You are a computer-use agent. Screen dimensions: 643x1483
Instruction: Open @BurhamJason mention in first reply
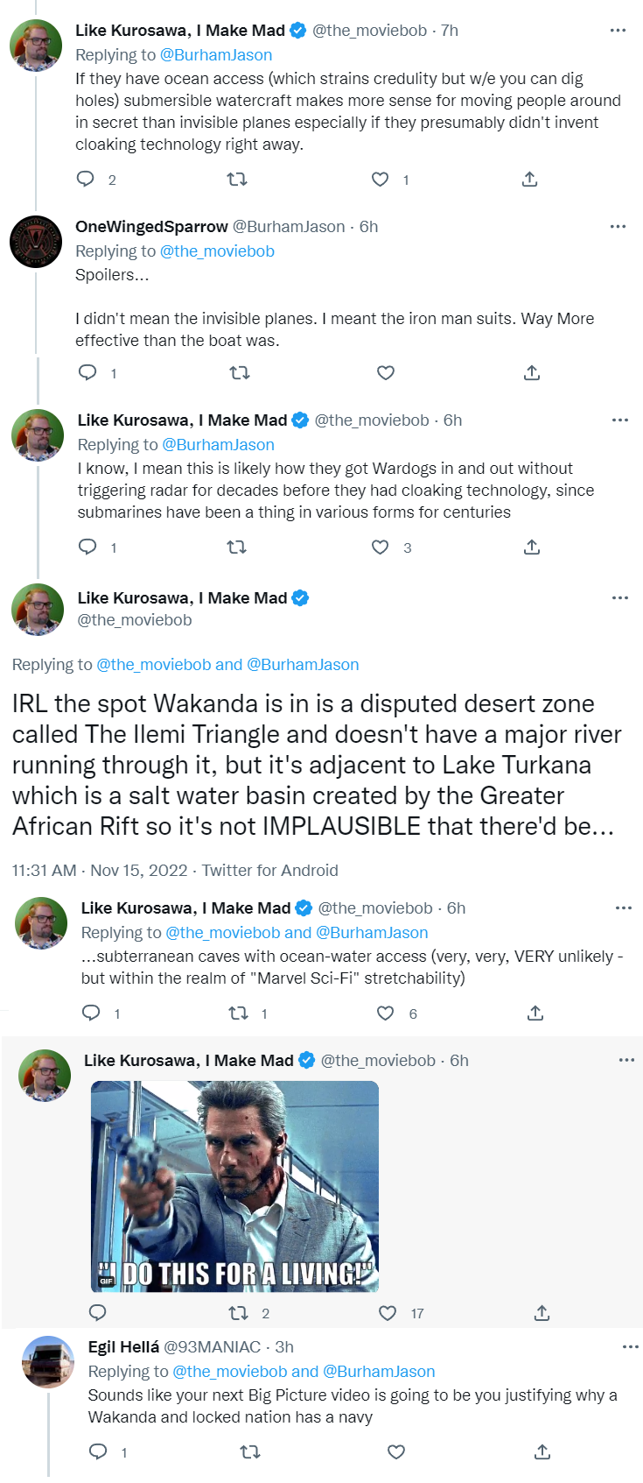(216, 54)
